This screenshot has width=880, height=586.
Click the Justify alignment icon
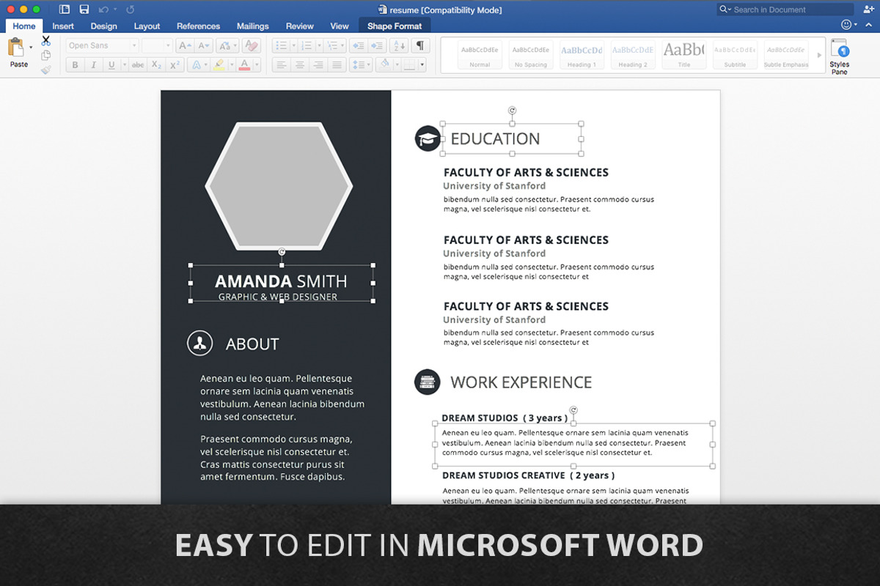point(337,65)
